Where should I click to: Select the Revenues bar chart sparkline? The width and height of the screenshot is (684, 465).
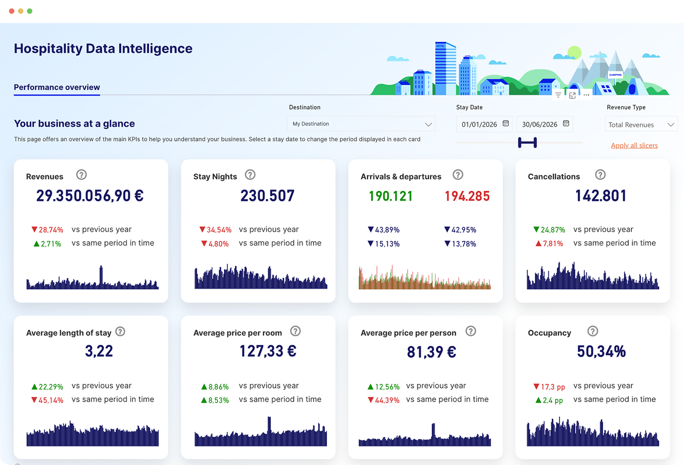pos(92,280)
